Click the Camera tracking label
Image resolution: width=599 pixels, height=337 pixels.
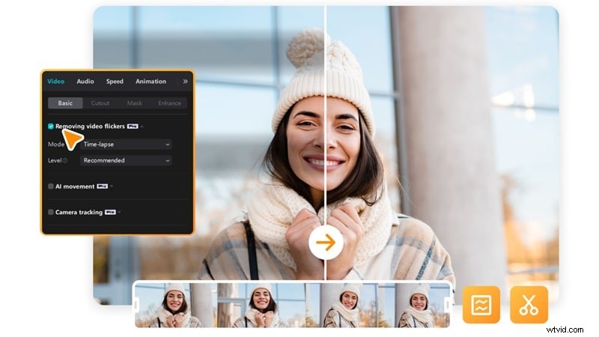79,212
